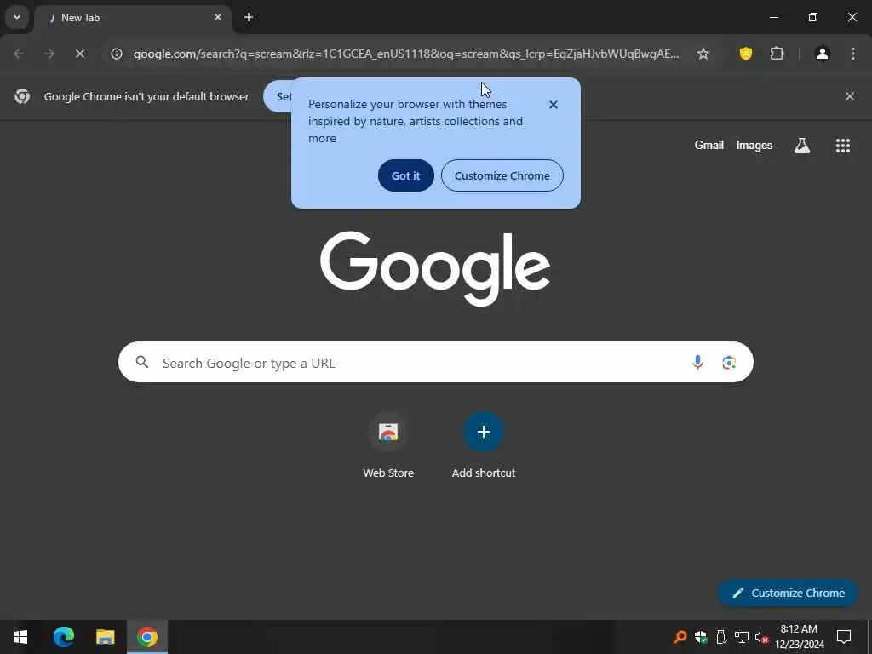Focus the Search Google or type a URL box
Screen dimensions: 872x654
point(435,363)
